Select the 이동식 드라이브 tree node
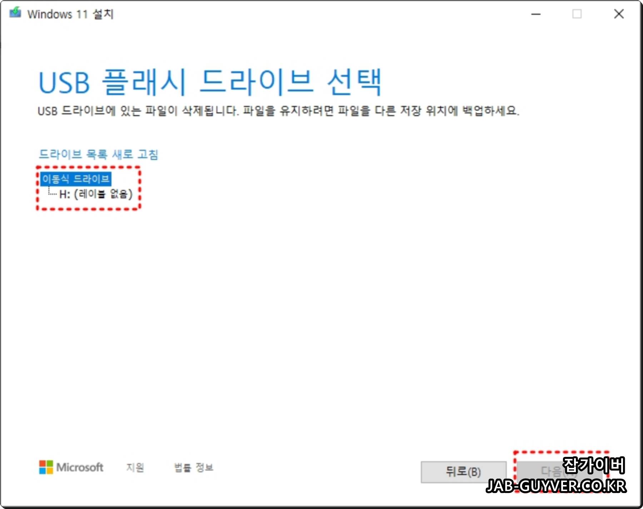Screen dimensions: 643x509 [76, 179]
